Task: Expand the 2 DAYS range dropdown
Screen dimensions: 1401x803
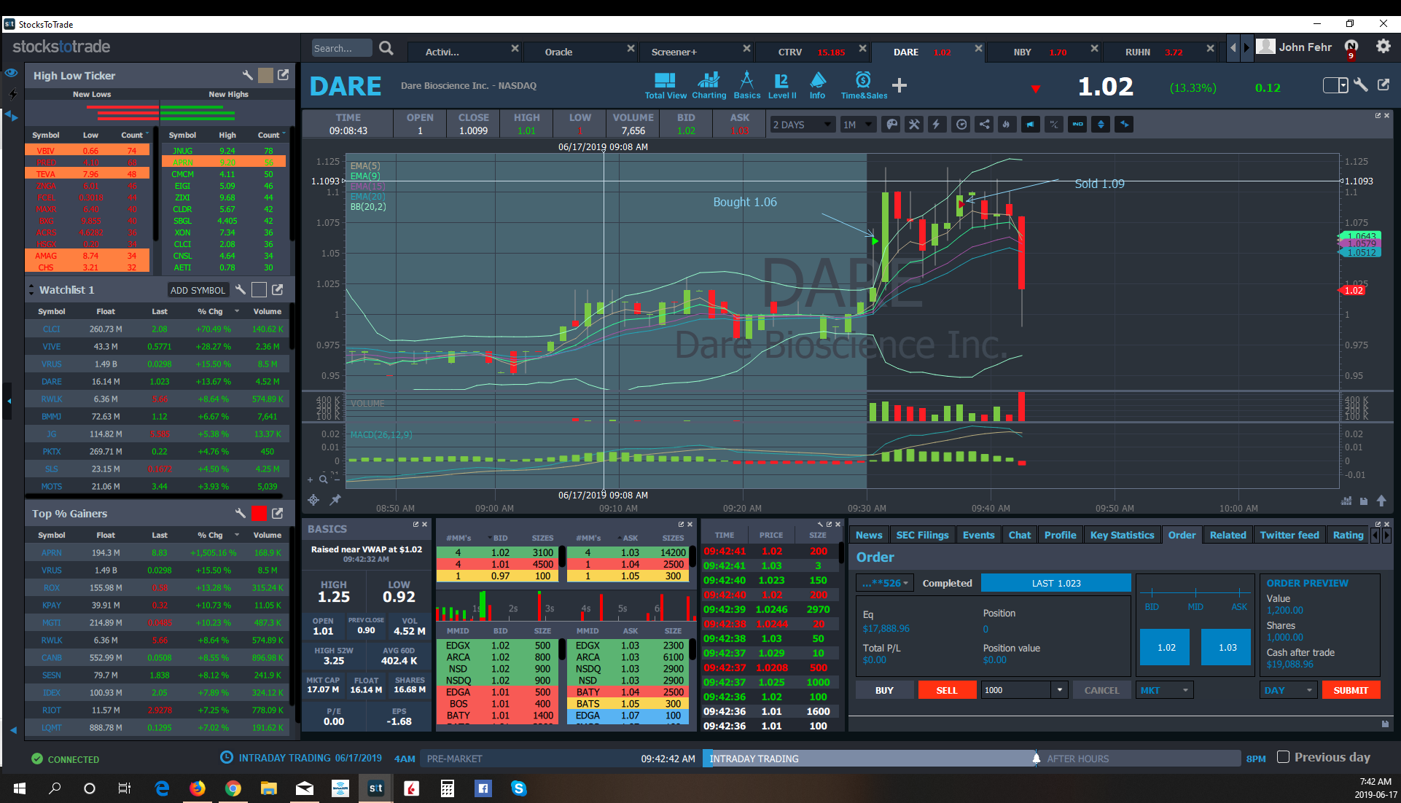Action: click(x=802, y=125)
